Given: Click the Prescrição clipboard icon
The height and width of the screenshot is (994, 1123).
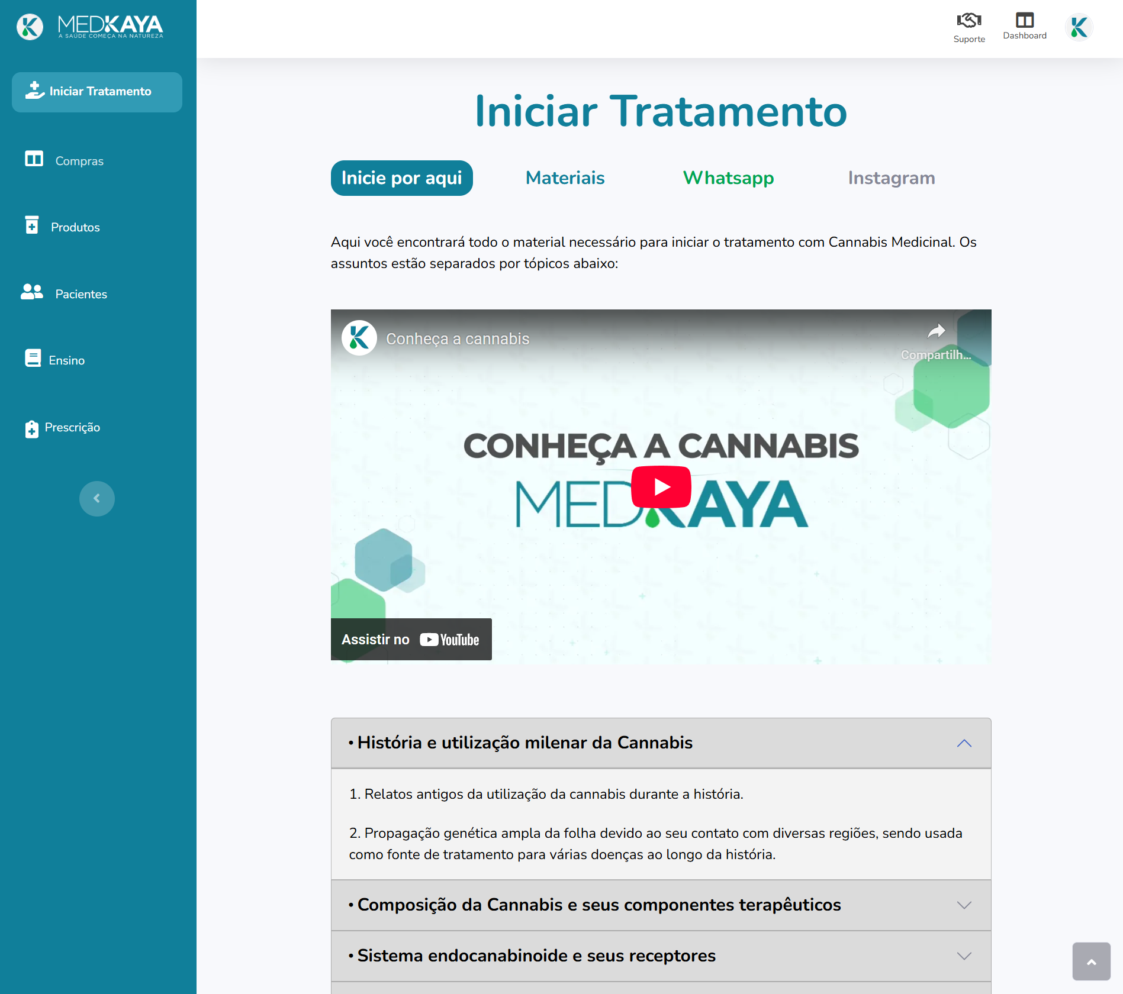Looking at the screenshot, I should coord(32,428).
